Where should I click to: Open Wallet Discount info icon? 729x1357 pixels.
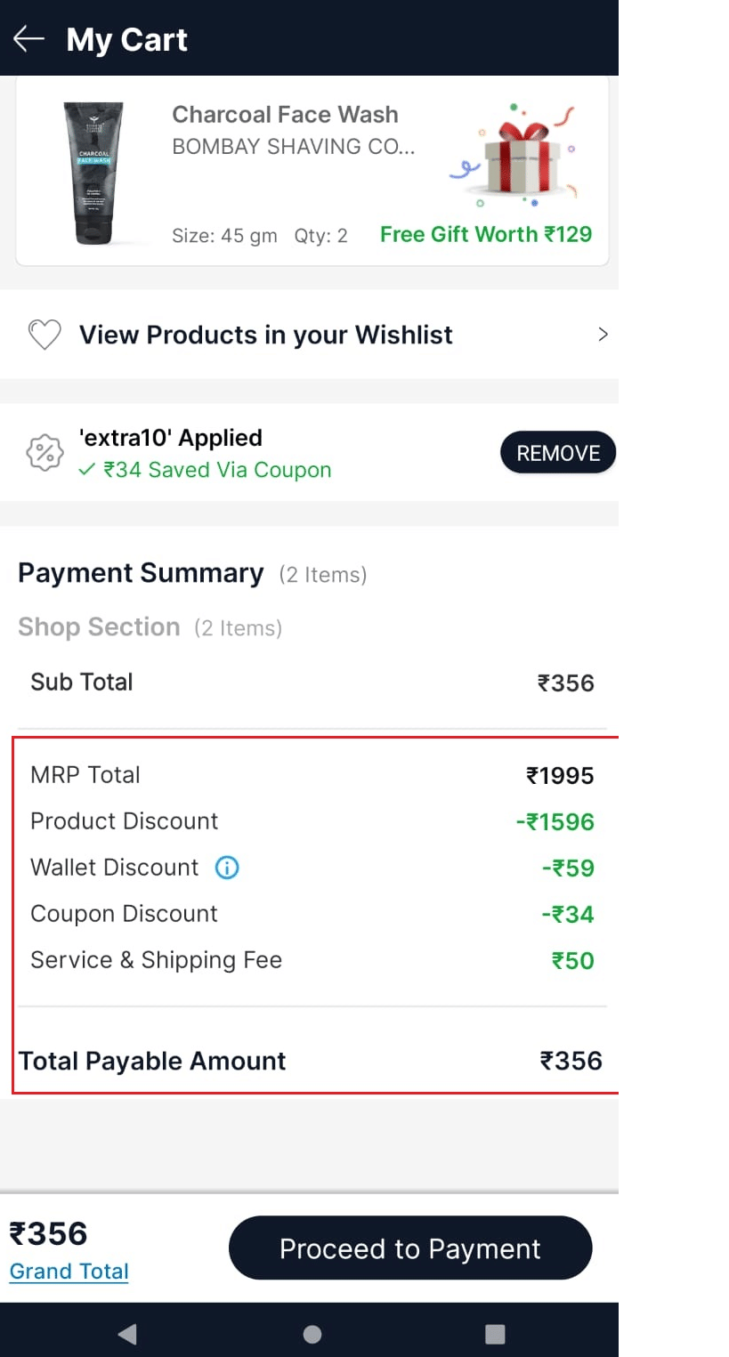tap(227, 868)
